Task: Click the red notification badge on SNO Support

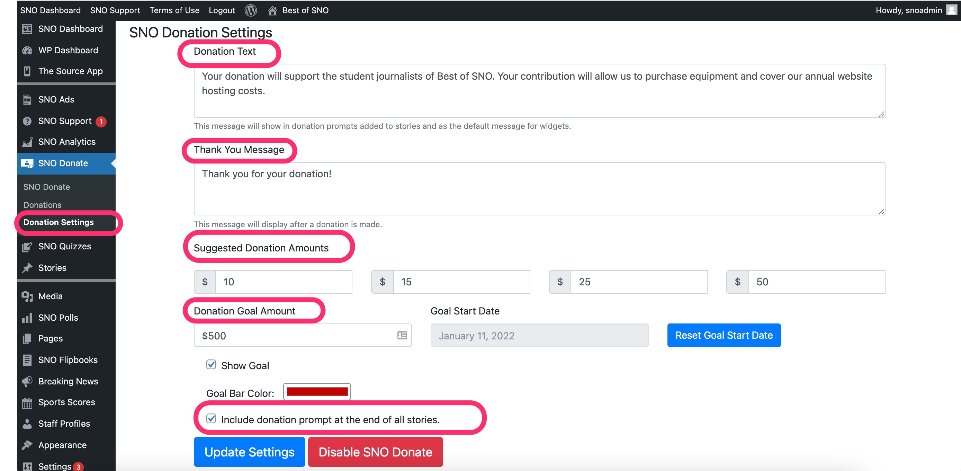Action: pos(101,121)
